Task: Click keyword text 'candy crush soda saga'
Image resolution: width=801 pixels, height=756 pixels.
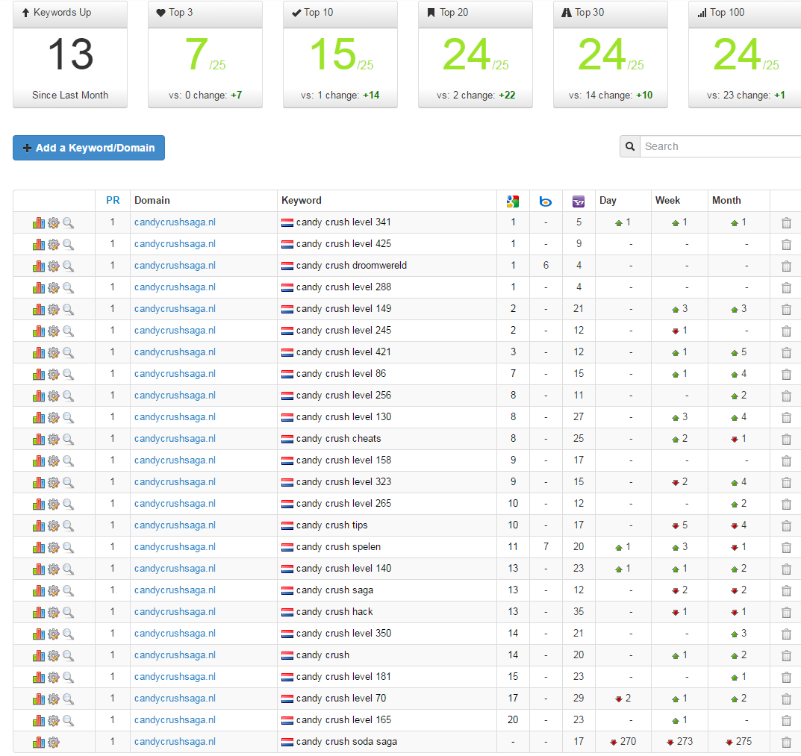Action: [x=346, y=742]
